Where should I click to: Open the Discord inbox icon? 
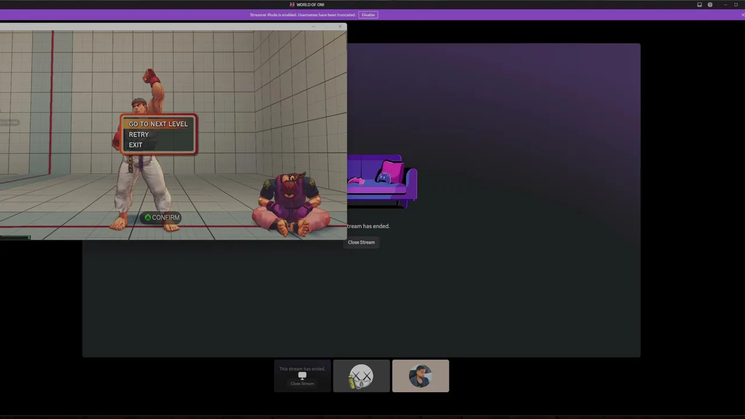point(699,5)
